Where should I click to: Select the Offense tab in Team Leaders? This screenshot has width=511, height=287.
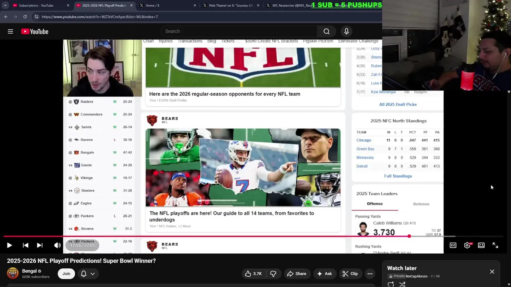[375, 204]
